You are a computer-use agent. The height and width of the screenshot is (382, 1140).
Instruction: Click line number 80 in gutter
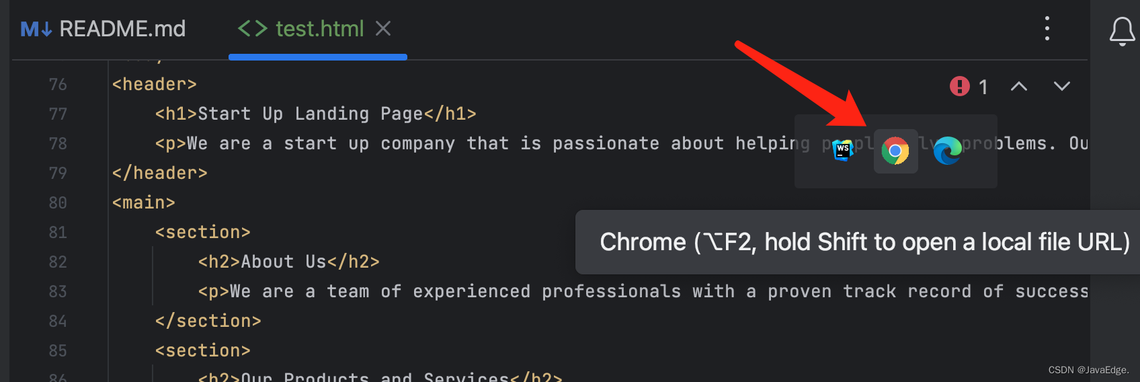[x=58, y=203]
